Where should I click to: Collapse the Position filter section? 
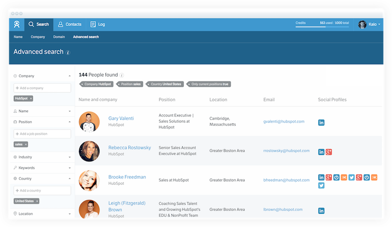tap(70, 122)
